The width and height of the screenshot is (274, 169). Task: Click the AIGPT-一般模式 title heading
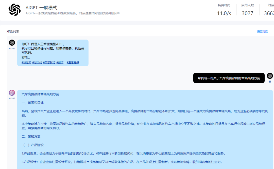coord(41,8)
